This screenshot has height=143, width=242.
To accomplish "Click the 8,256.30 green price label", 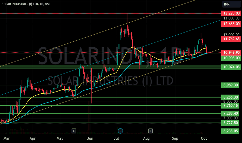I will [x=230, y=97].
